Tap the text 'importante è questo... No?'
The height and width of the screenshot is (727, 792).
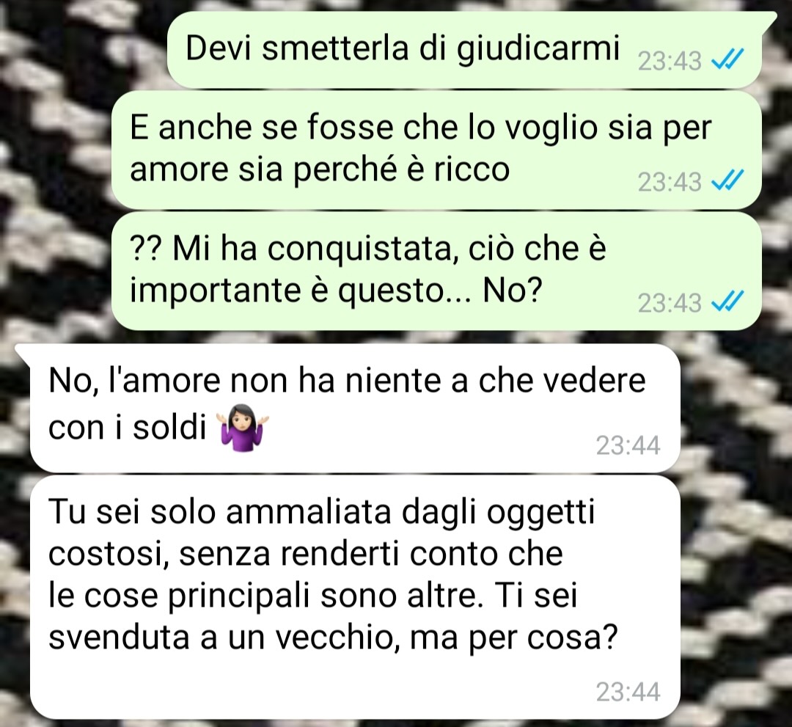[336, 290]
